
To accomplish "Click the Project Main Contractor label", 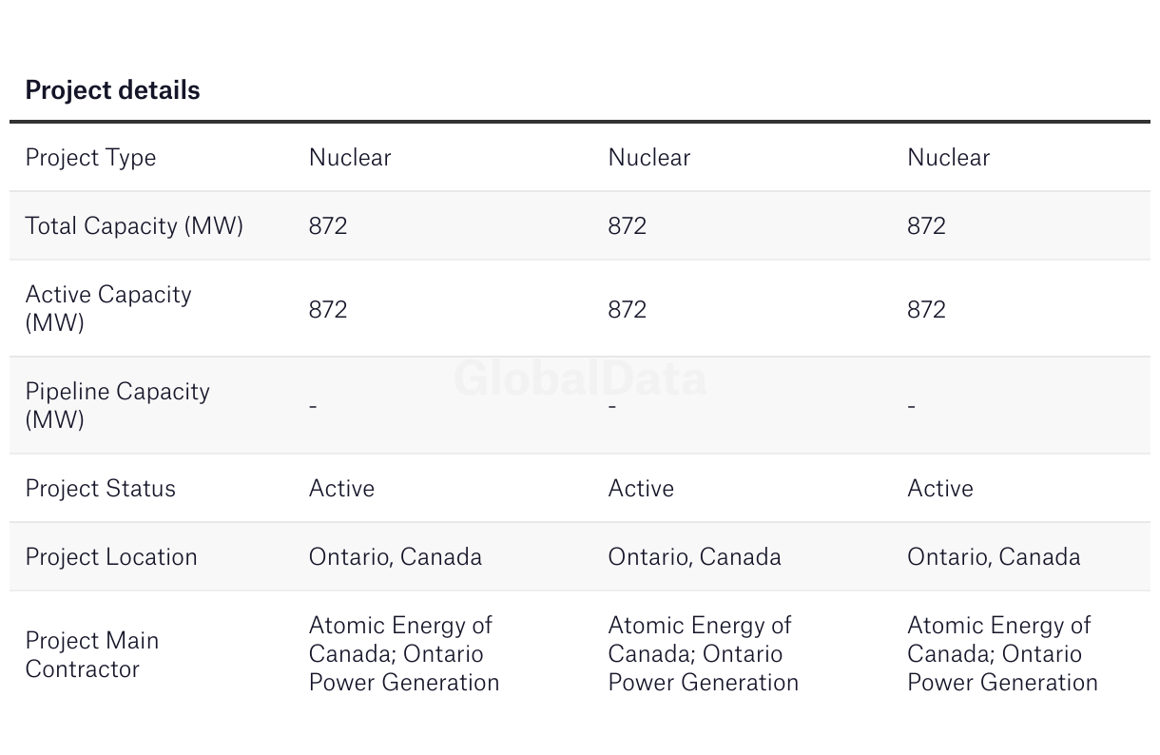I will coord(91,654).
